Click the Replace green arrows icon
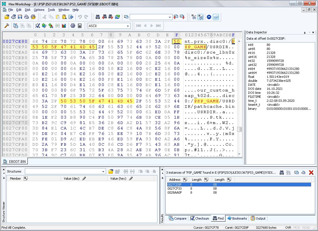 [x=117, y=17]
